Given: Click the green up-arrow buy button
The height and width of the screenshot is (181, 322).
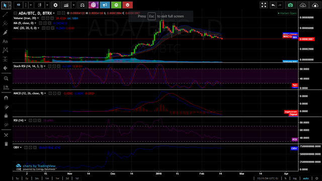Looking at the screenshot, I should pos(116,5).
